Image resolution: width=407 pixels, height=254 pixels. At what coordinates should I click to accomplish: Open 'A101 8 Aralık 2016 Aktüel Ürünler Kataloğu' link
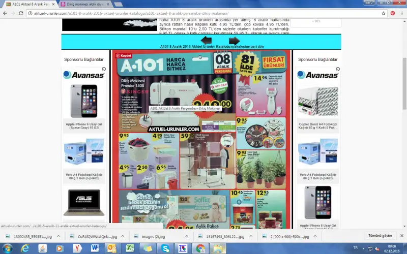pyautogui.click(x=212, y=46)
